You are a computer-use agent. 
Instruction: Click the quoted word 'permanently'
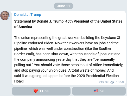105,59
